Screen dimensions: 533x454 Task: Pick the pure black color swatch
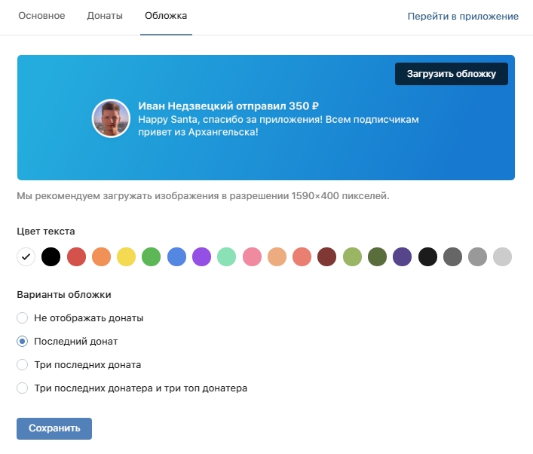(51, 256)
